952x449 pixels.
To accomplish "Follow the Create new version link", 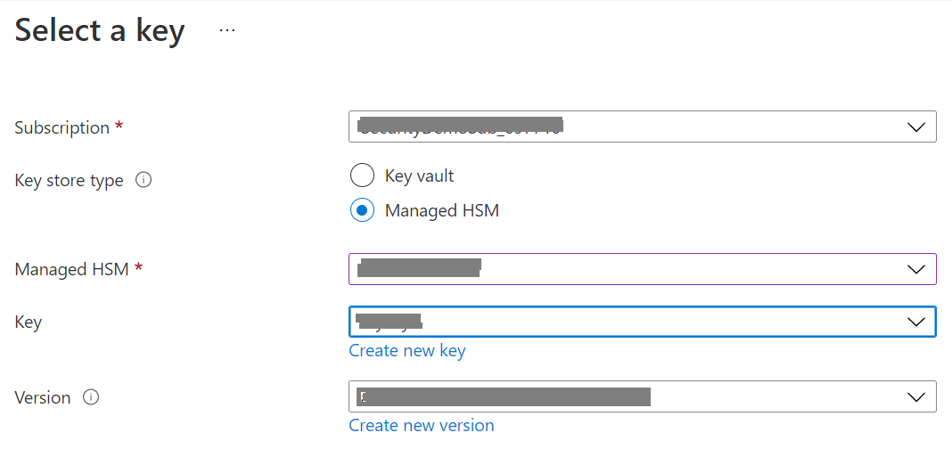I will click(x=422, y=425).
